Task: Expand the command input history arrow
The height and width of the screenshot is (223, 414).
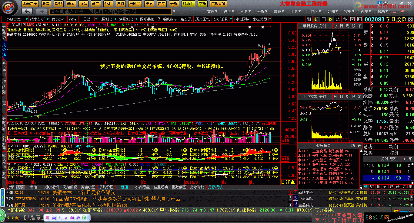Action: click(x=173, y=12)
